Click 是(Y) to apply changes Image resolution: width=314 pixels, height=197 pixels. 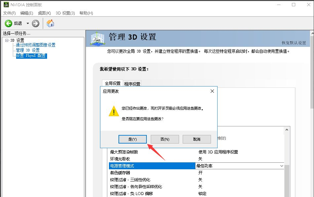(132, 139)
